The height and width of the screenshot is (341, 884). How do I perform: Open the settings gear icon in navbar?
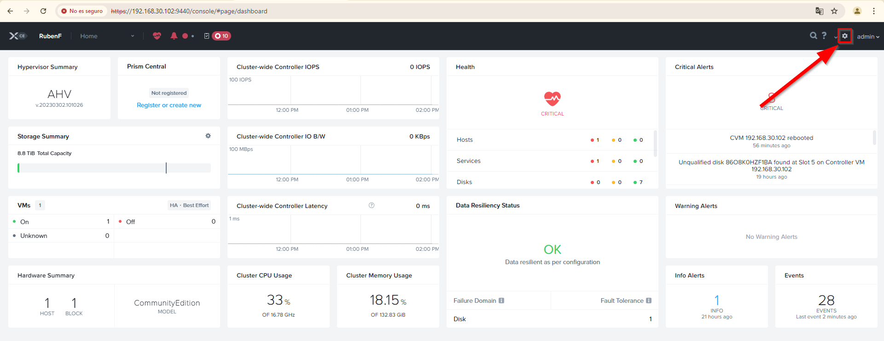(845, 36)
